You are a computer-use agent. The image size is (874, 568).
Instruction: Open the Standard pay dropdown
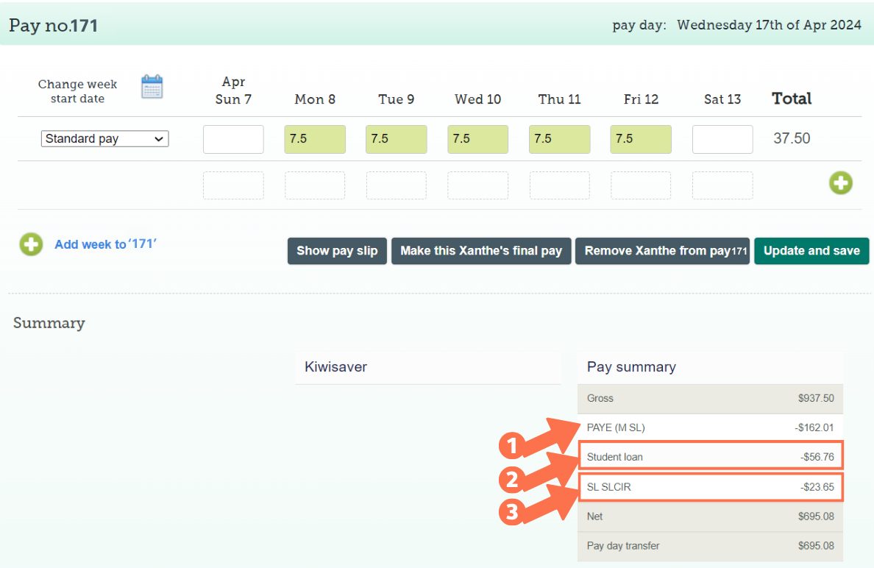point(104,139)
